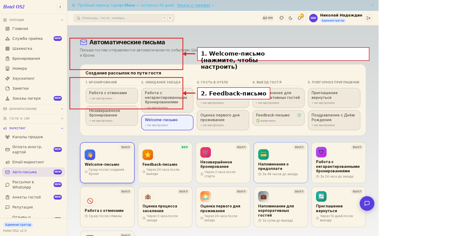Image resolution: width=468 pixels, height=236 pixels.
Task: Select Работа с отменами in БРОНИРОВАНИЕ column
Action: pyautogui.click(x=111, y=96)
